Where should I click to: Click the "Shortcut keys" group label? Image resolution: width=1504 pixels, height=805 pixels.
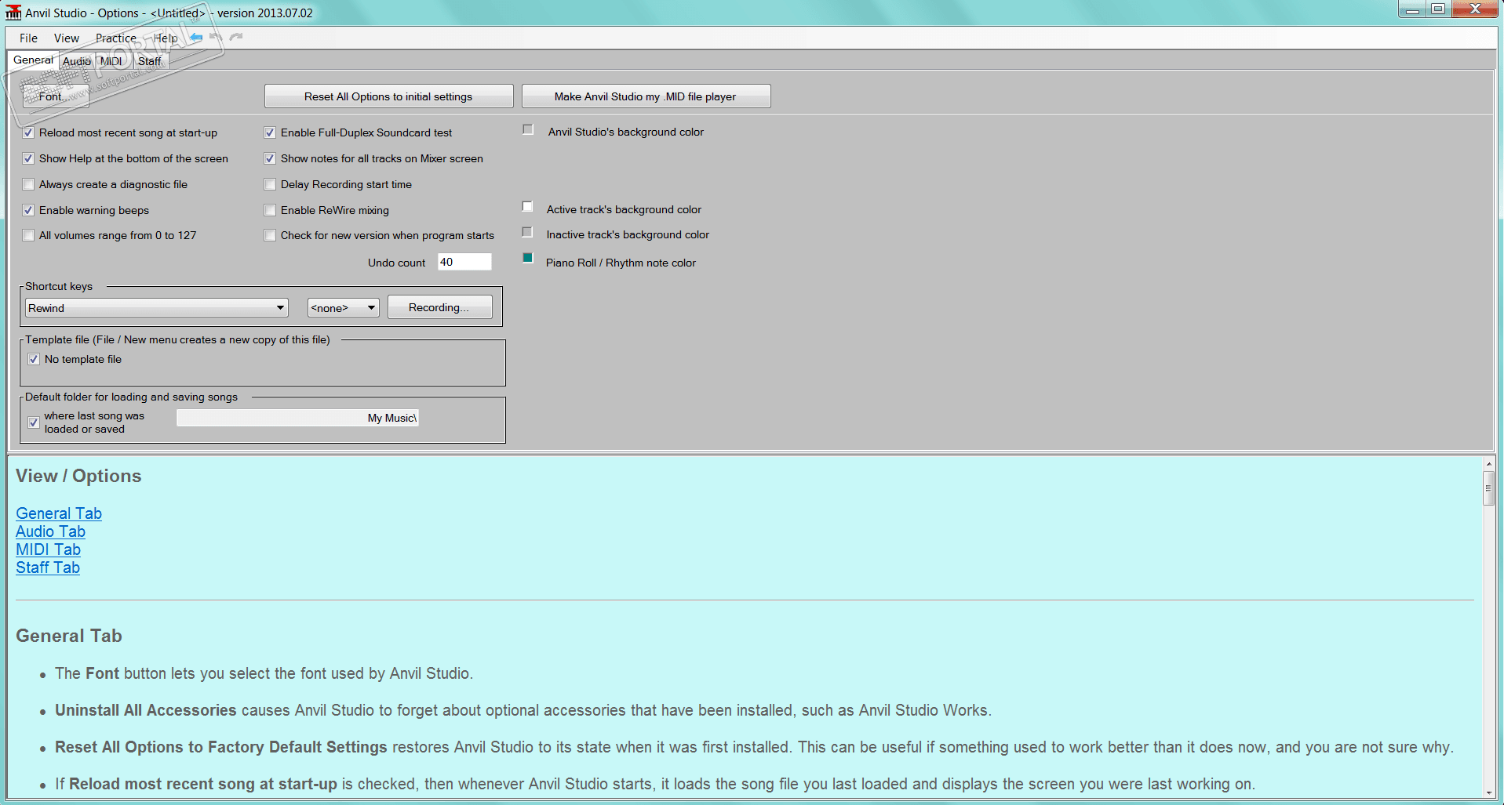click(x=59, y=286)
